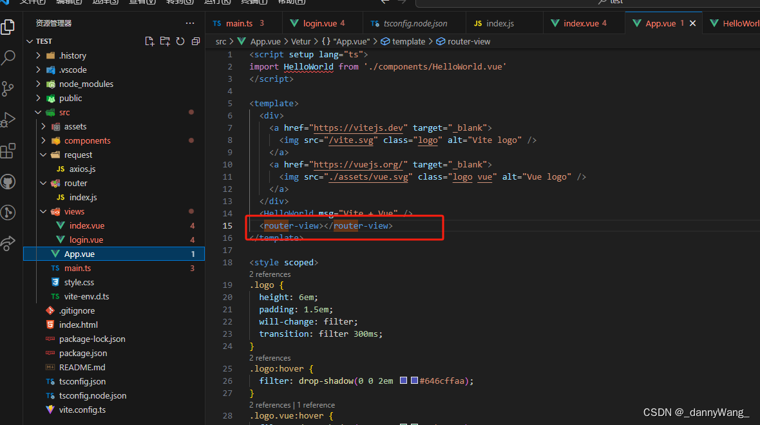Collapse the TEST workspace section

point(30,41)
